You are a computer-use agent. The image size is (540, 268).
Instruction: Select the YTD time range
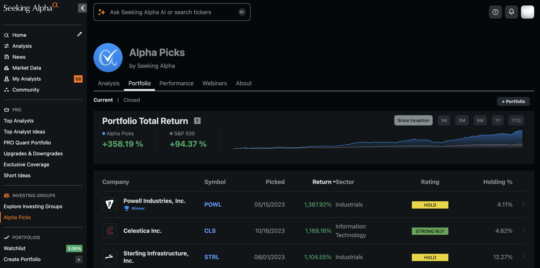(516, 120)
